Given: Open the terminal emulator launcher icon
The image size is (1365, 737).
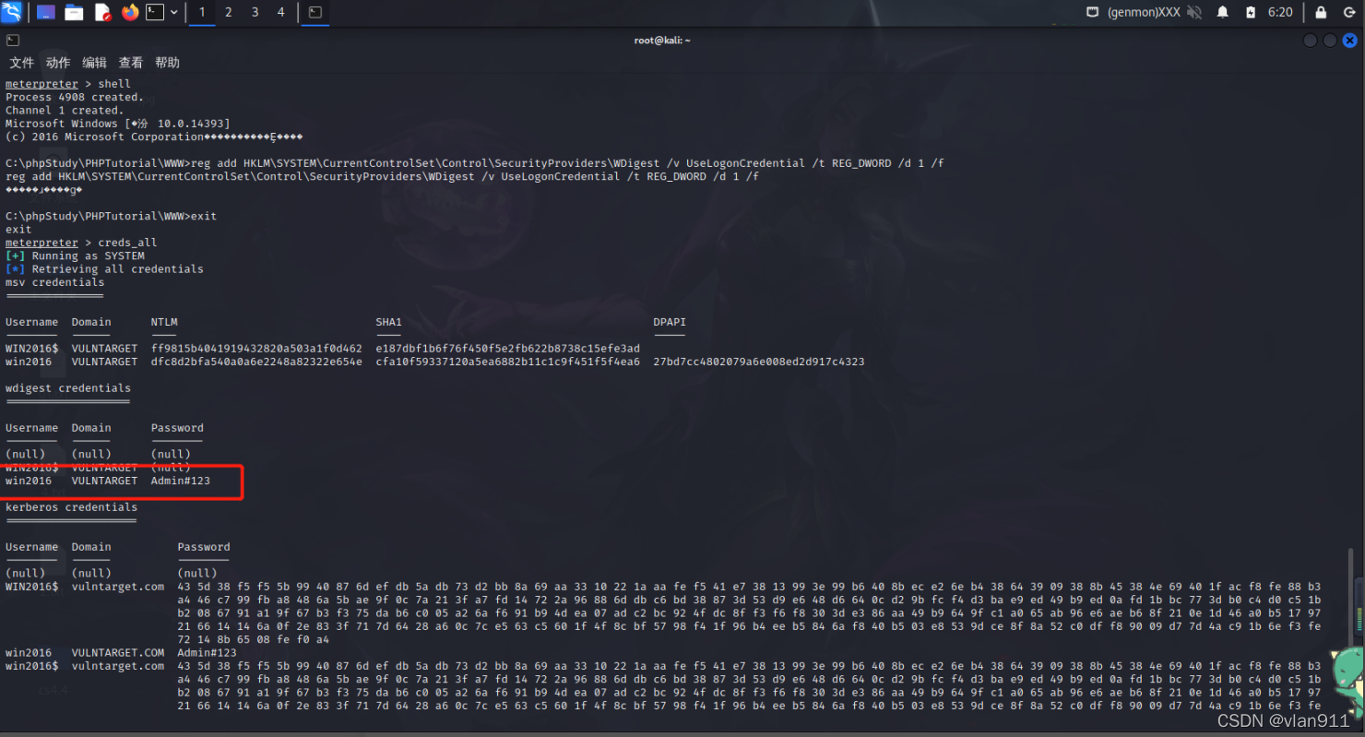Looking at the screenshot, I should tap(156, 13).
